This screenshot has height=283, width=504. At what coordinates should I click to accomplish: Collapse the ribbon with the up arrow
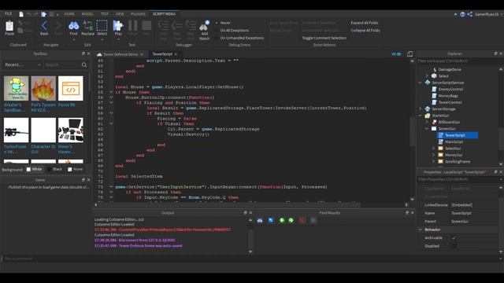(x=455, y=14)
